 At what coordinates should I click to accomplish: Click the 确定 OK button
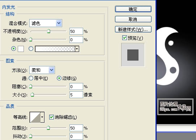click(133, 9)
